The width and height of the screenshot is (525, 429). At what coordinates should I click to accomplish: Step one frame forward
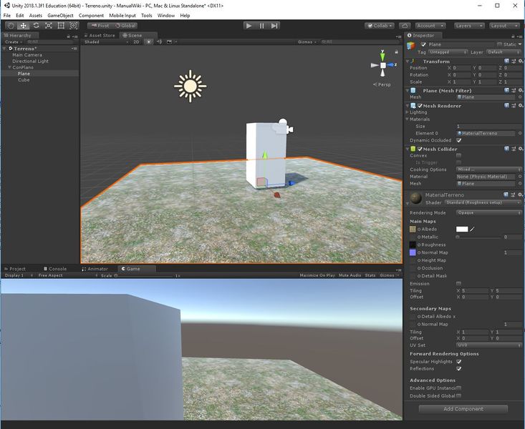pos(274,26)
